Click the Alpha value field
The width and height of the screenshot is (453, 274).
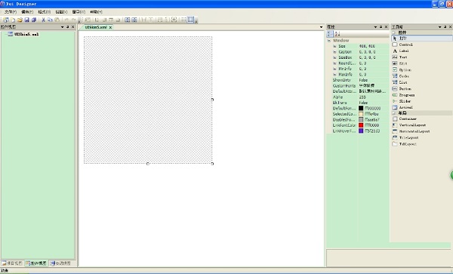[x=373, y=97]
